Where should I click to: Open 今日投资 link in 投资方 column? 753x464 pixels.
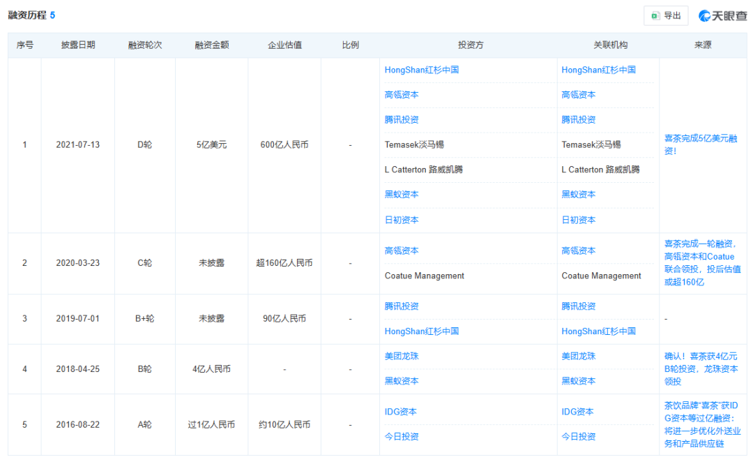(402, 437)
